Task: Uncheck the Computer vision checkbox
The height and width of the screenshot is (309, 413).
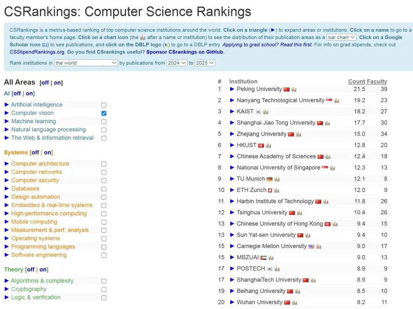Action: pos(104,113)
